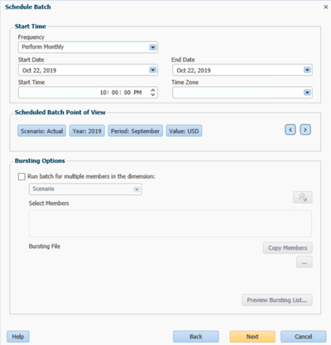This screenshot has height=345, width=331.
Task: Click inside the Select Members box
Action: (x=170, y=223)
